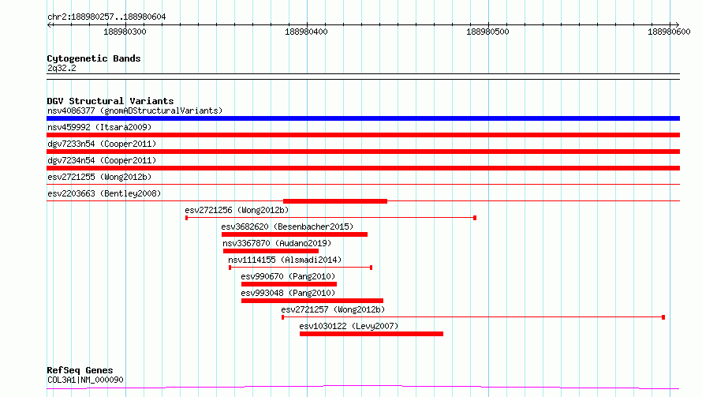This screenshot has height=397, width=702.
Task: Click the nsv4086377 gnomAD blue variant bar
Action: (x=363, y=118)
